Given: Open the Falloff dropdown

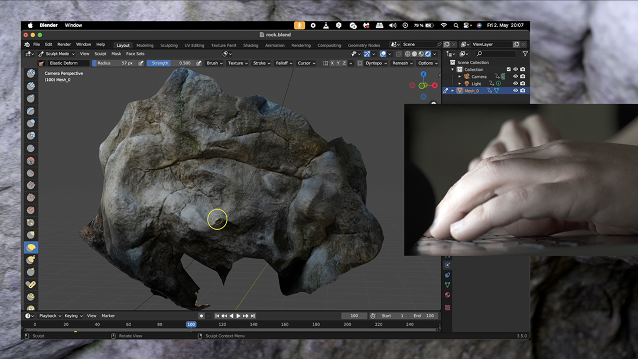Looking at the screenshot, I should pyautogui.click(x=284, y=63).
